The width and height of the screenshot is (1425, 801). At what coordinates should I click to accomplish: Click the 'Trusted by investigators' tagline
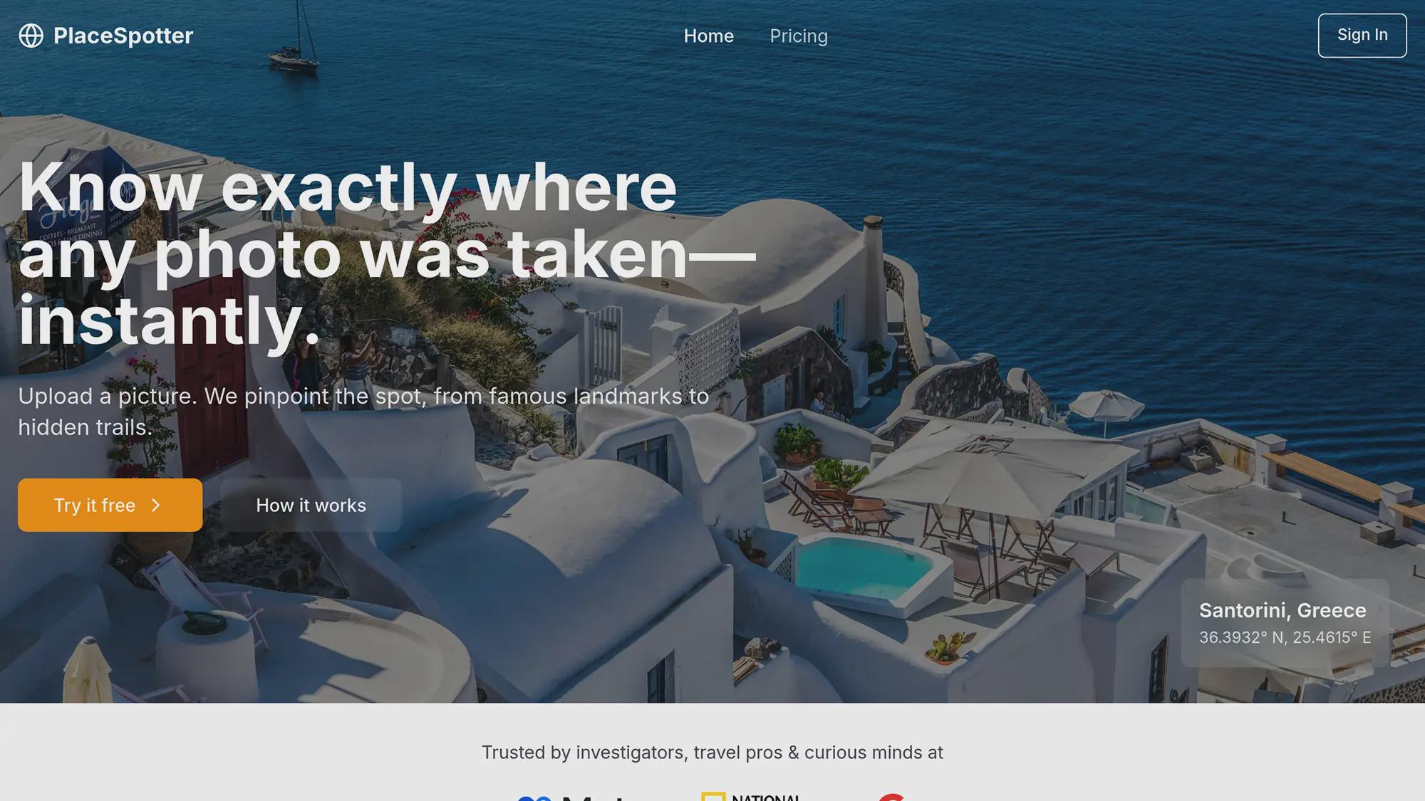tap(712, 753)
